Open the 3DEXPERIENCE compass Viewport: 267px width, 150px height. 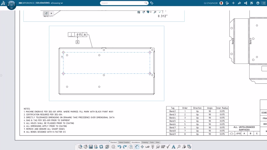(x=11, y=5)
